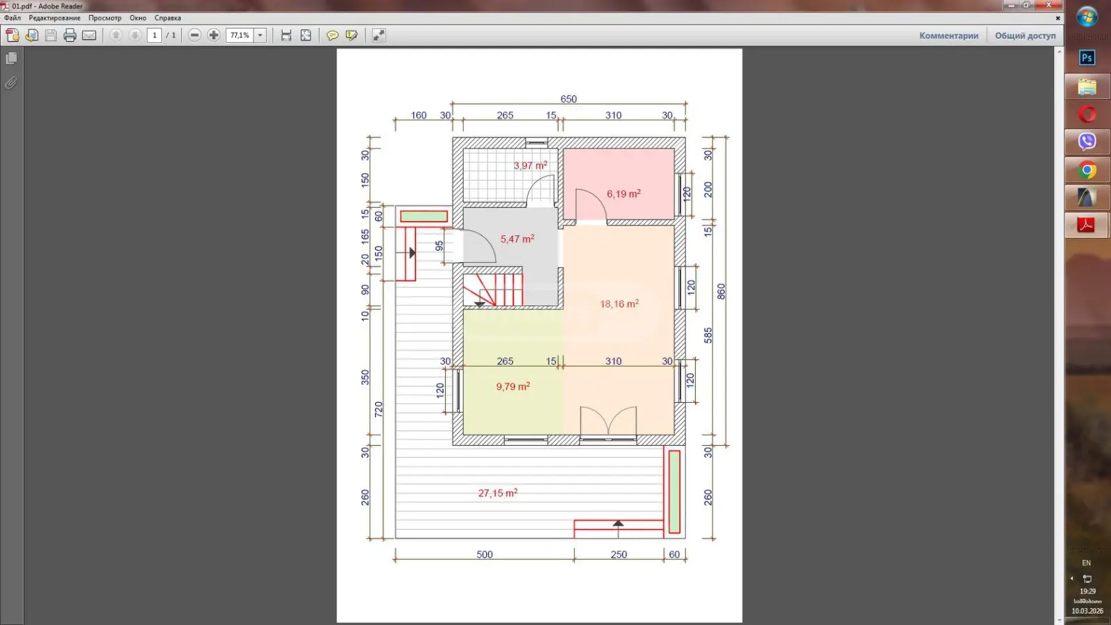Open the Windows Start orb
Screen dimensions: 1111x625
(x=1087, y=17)
